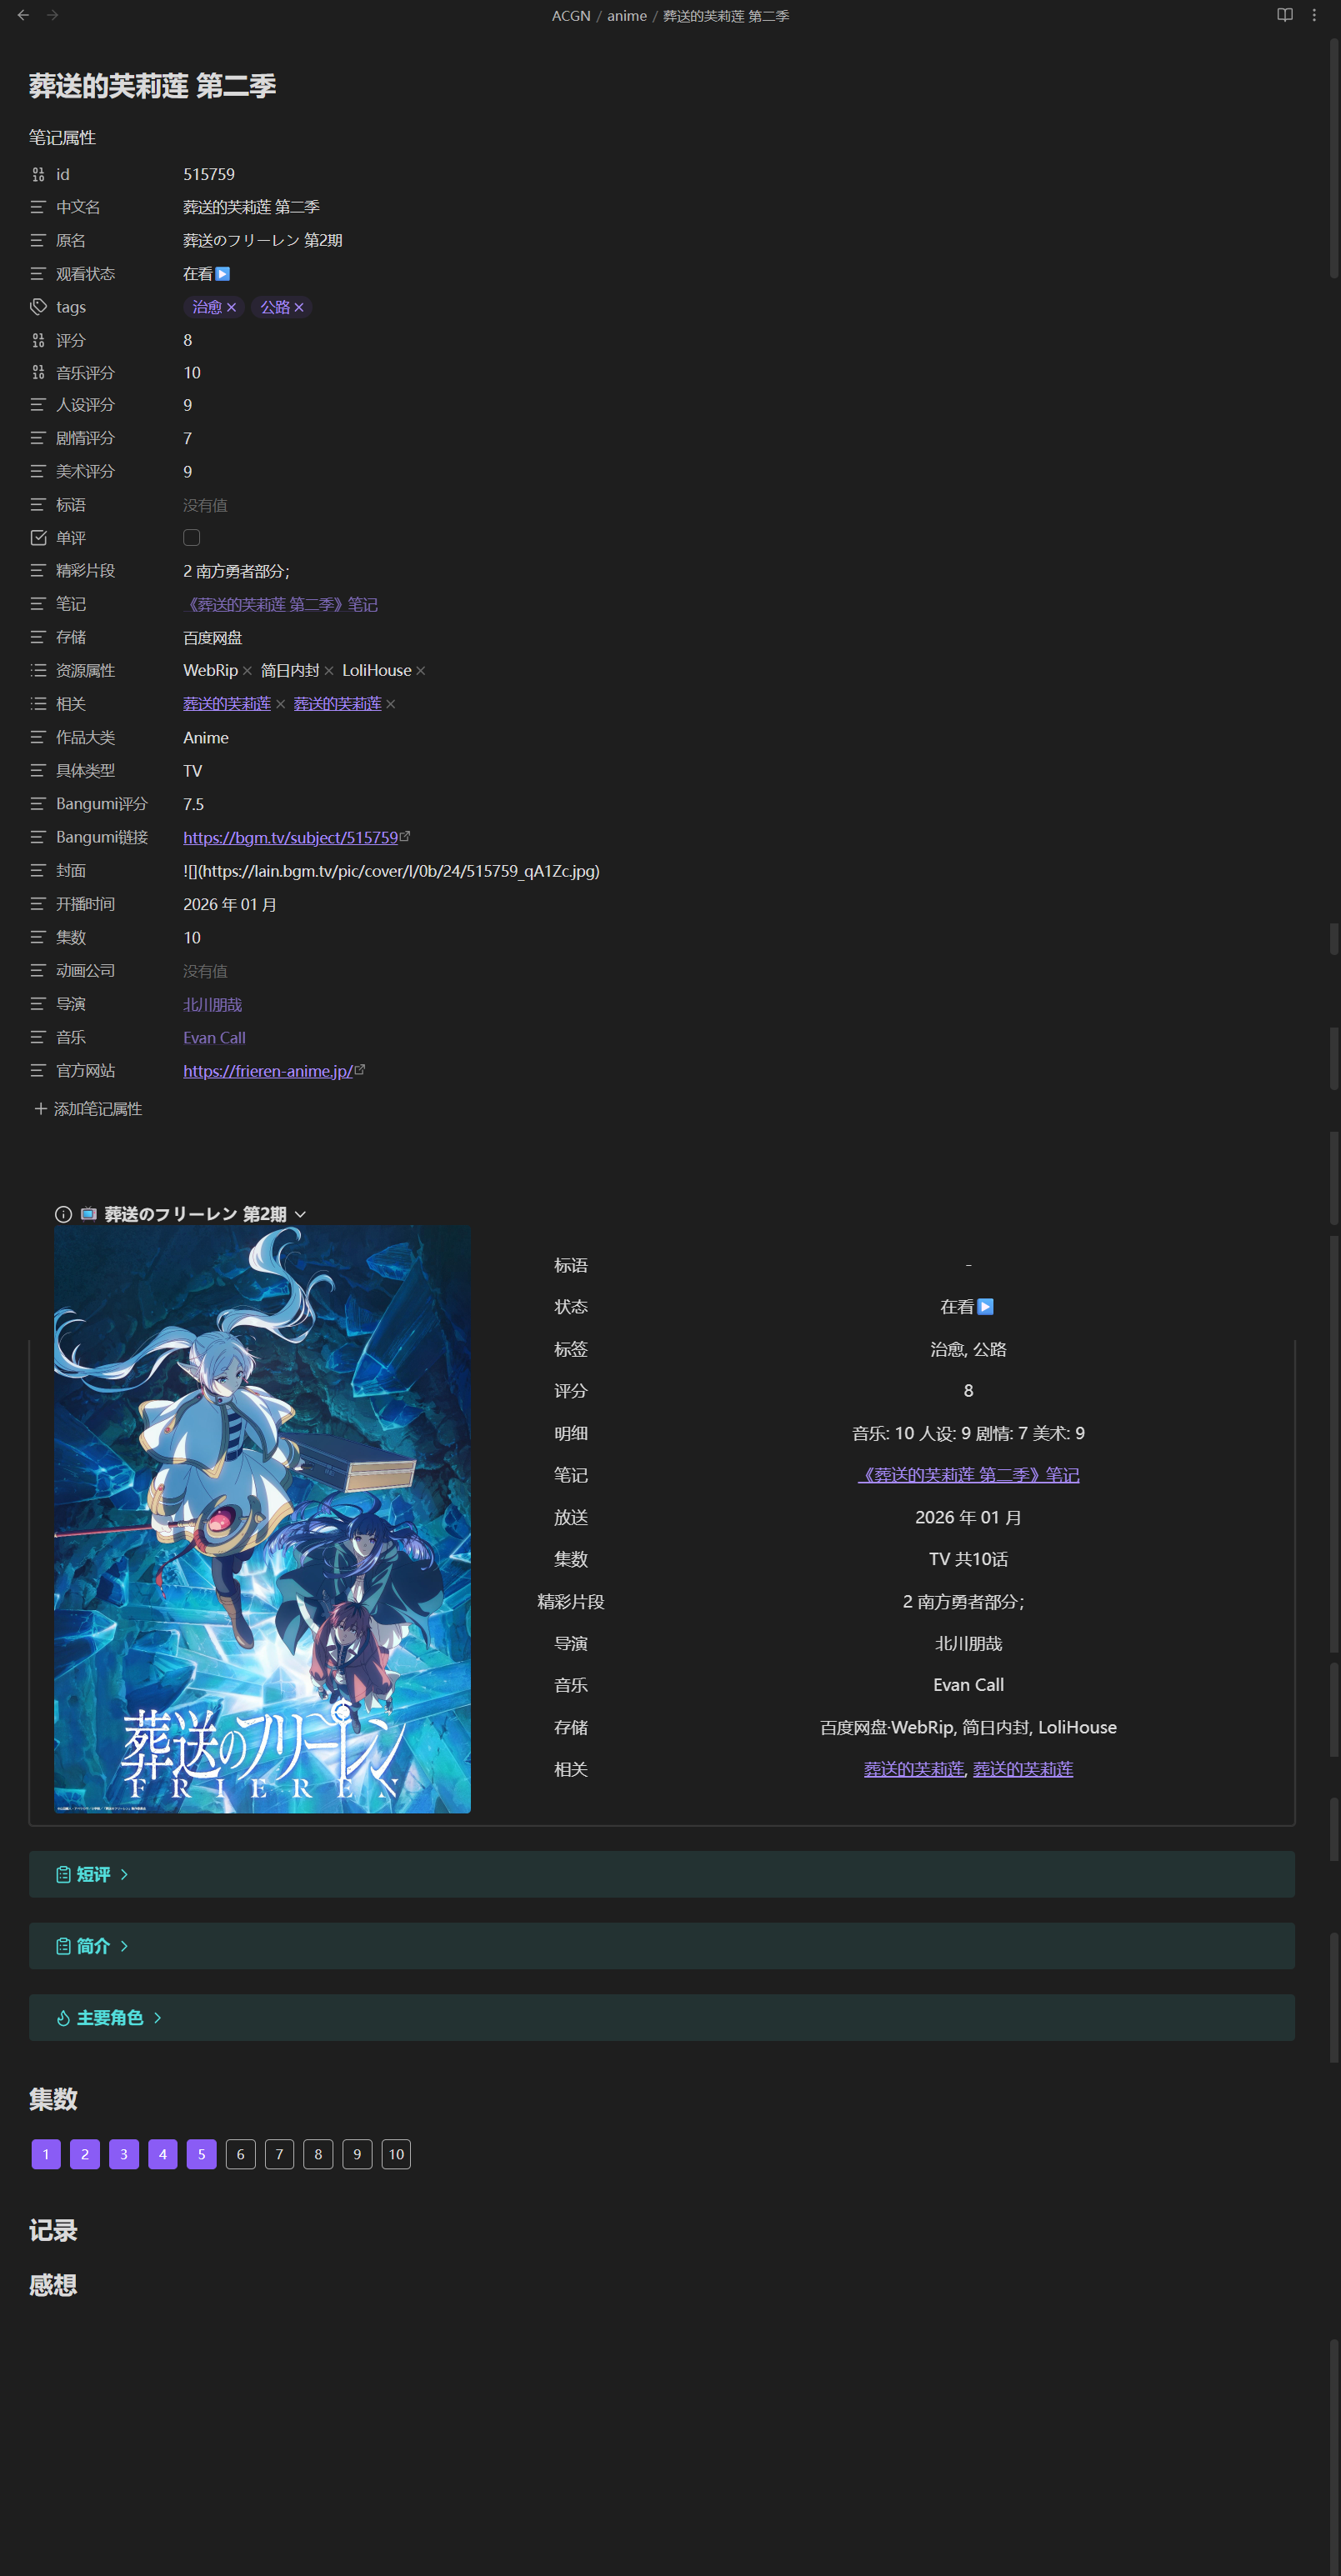This screenshot has width=1341, height=2576.
Task: Open the 北川朋哉 director link
Action: pyautogui.click(x=212, y=1004)
